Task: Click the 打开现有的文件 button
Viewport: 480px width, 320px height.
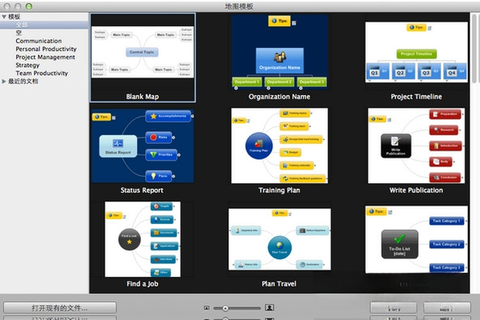Action: click(59, 308)
